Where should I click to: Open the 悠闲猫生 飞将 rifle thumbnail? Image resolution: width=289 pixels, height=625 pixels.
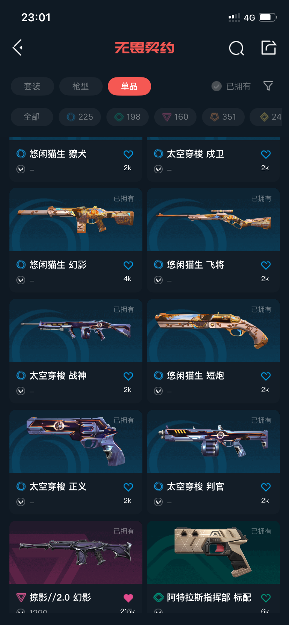(x=213, y=220)
